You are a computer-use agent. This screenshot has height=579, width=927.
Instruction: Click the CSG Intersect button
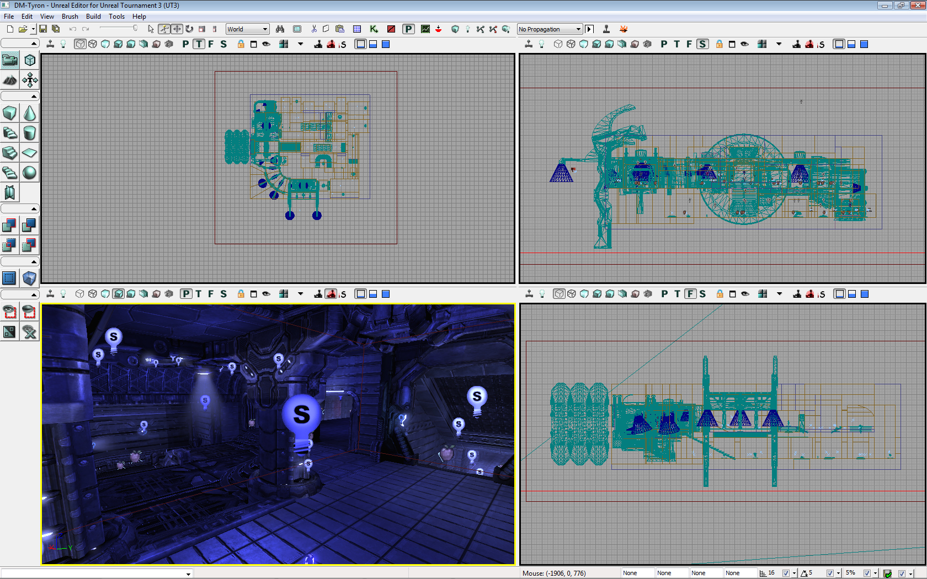10,245
